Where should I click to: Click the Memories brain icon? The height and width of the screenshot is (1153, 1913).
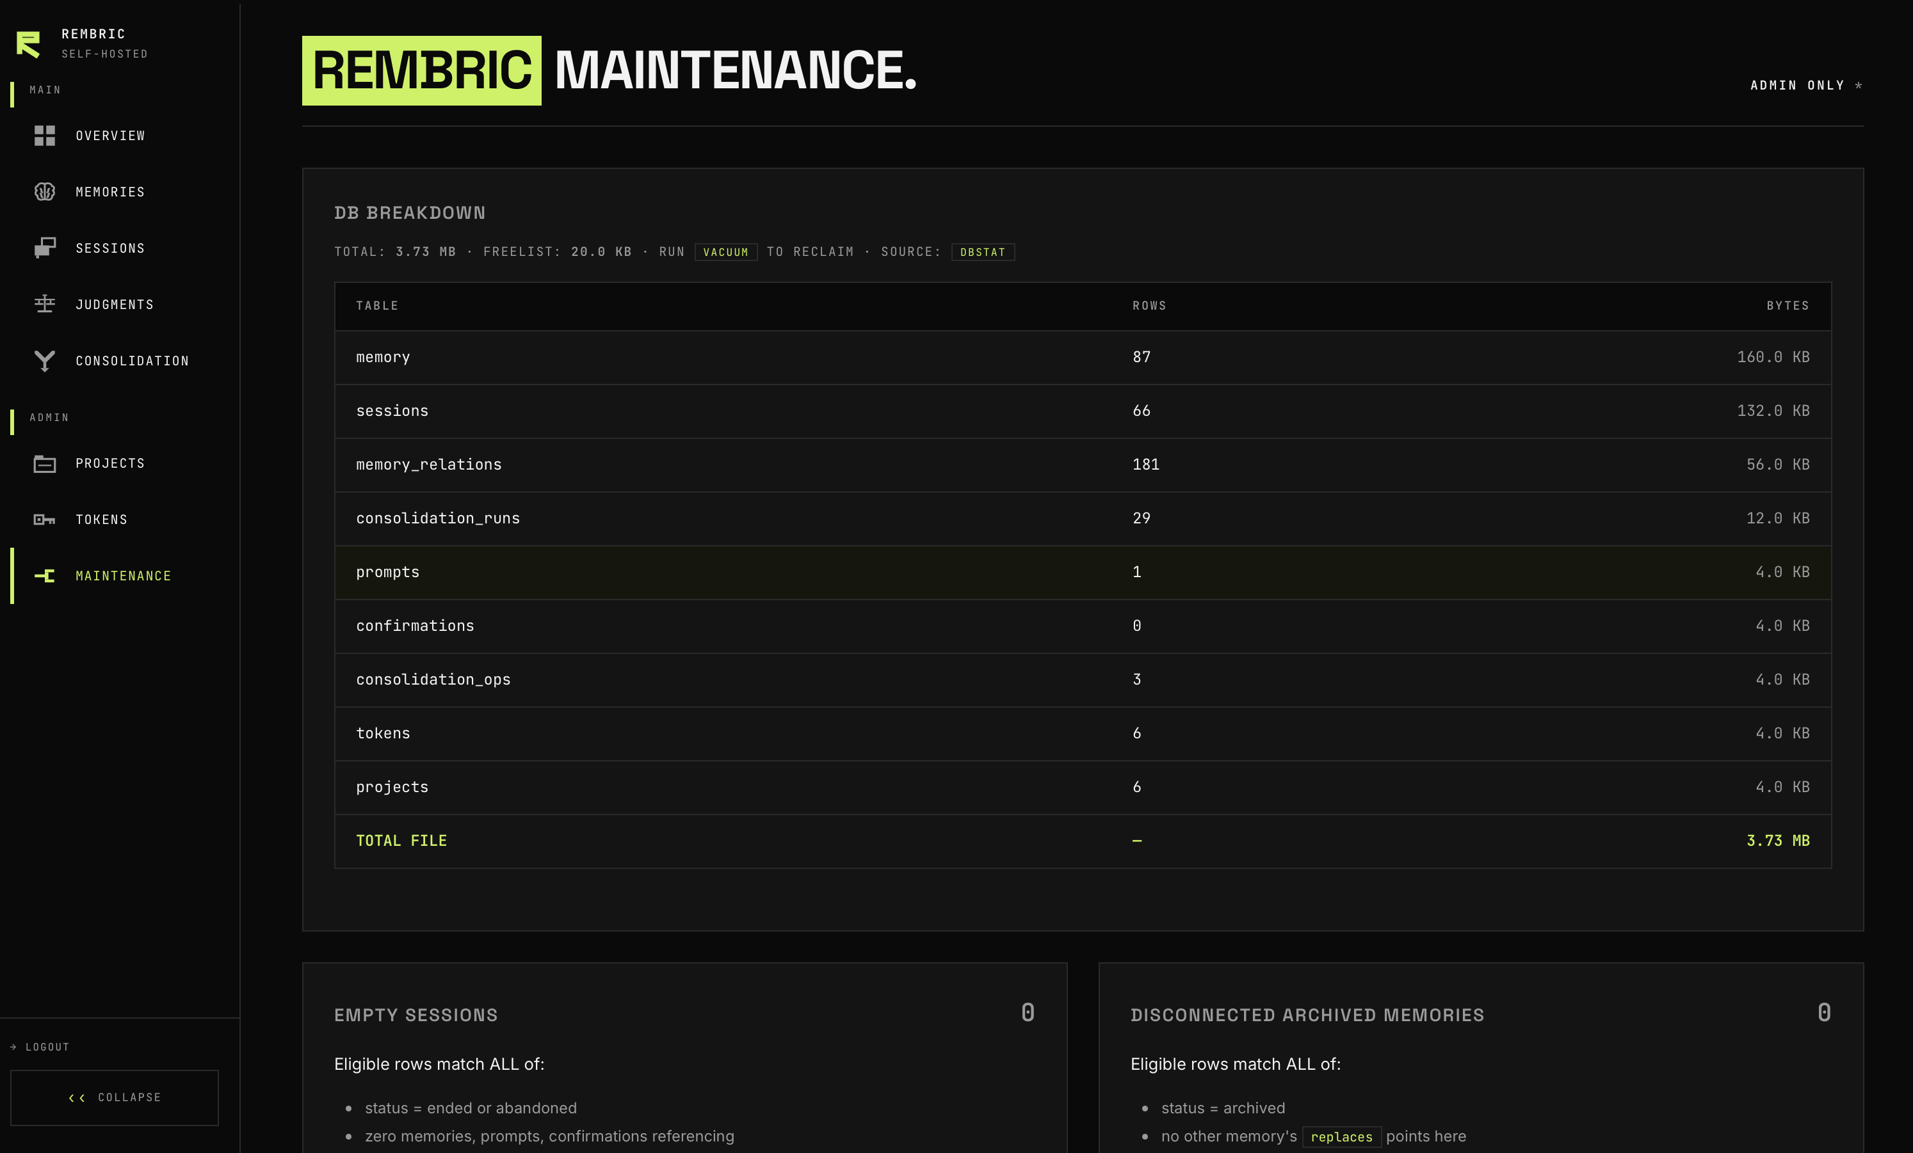click(45, 192)
